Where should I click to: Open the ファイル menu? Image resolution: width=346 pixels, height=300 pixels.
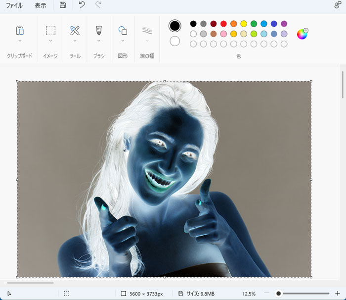[x=14, y=5]
